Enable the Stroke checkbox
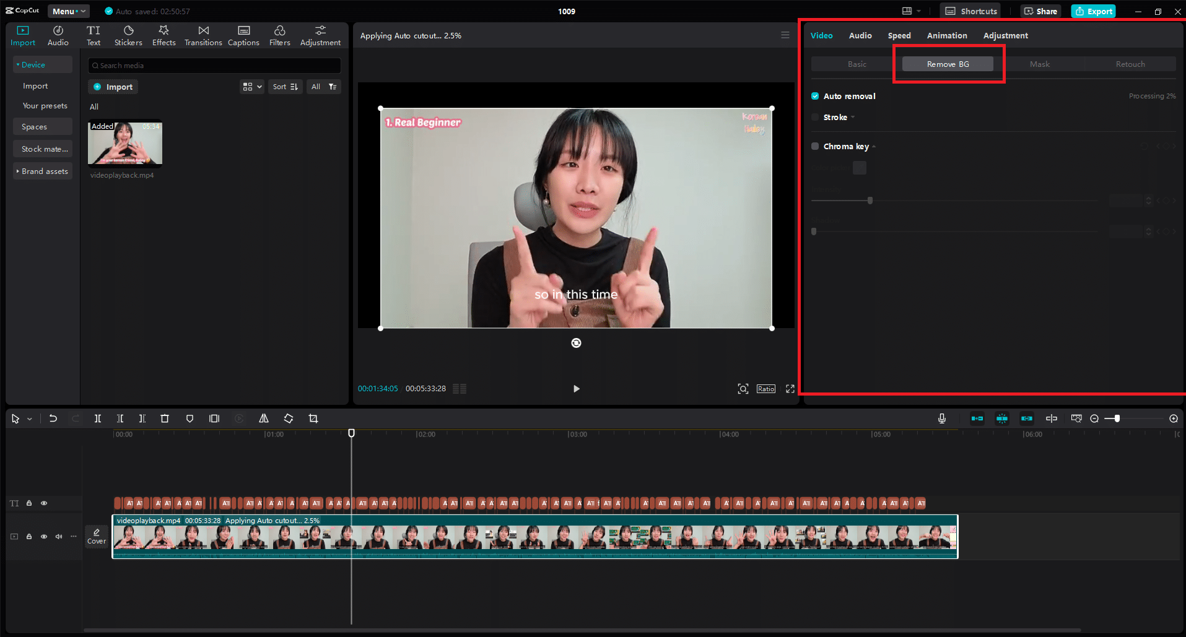 pos(815,117)
